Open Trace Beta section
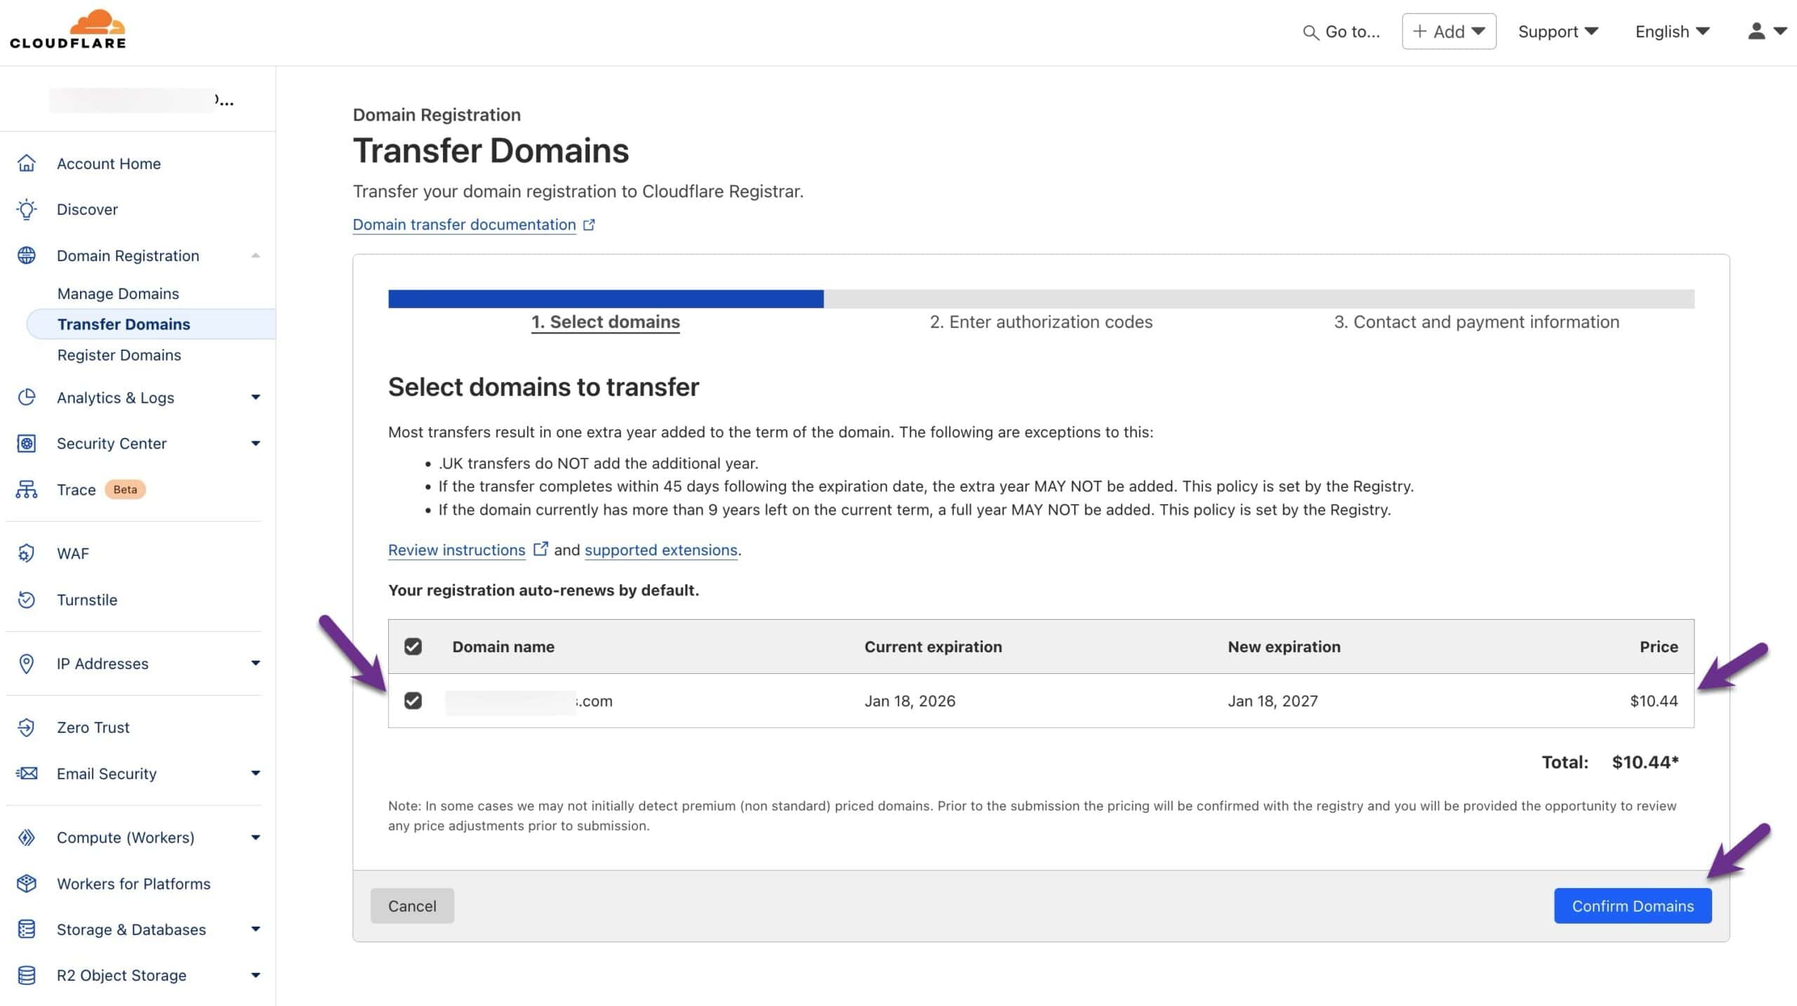 tap(76, 490)
